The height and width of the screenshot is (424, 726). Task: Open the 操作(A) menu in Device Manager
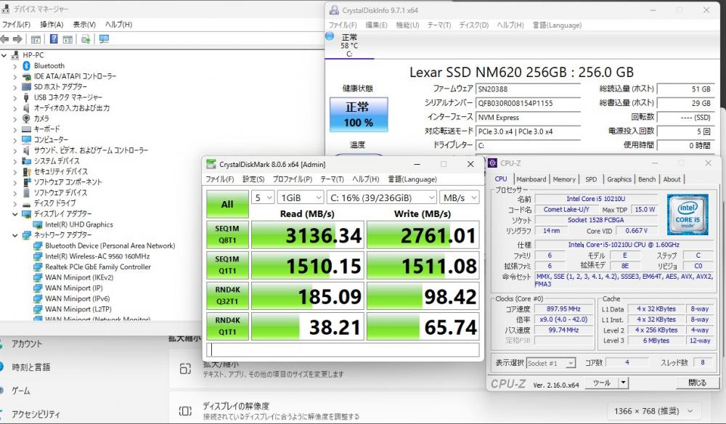[x=52, y=25]
